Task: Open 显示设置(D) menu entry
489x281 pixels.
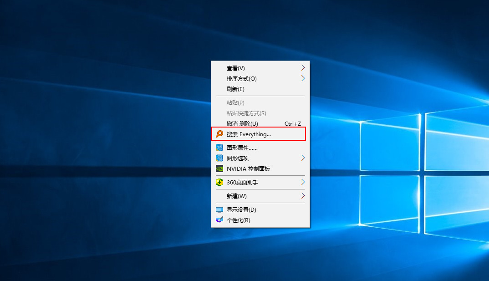Action: [x=260, y=210]
